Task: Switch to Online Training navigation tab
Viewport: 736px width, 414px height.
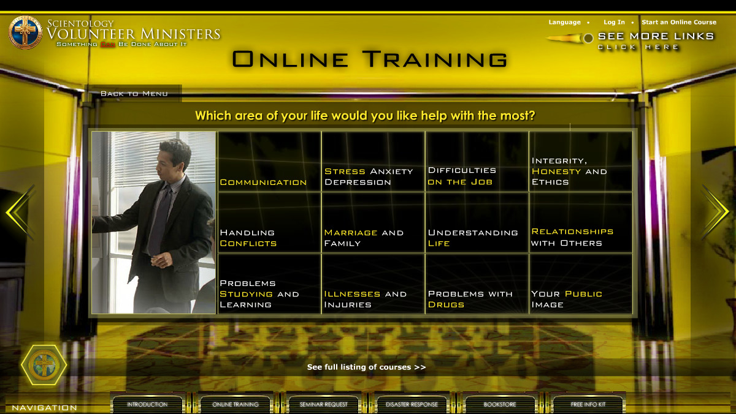Action: 236,405
